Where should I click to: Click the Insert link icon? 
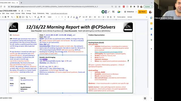pyautogui.click(x=84, y=17)
